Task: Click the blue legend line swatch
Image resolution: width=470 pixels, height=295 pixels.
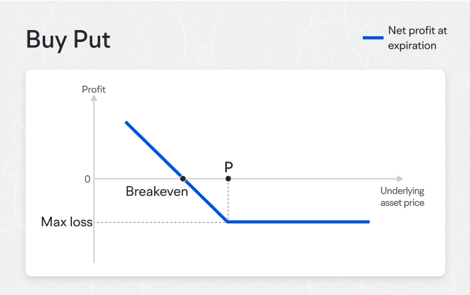Action: pyautogui.click(x=373, y=38)
